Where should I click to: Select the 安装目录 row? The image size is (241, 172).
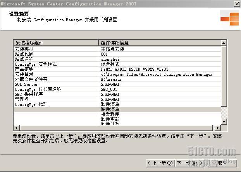click(x=117, y=74)
